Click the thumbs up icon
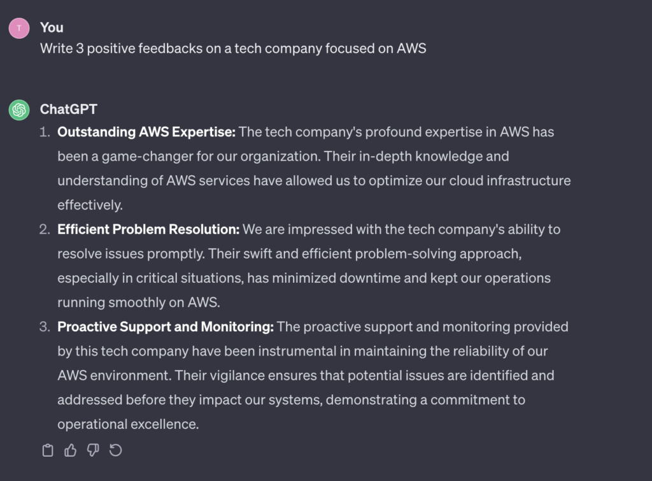 click(70, 451)
